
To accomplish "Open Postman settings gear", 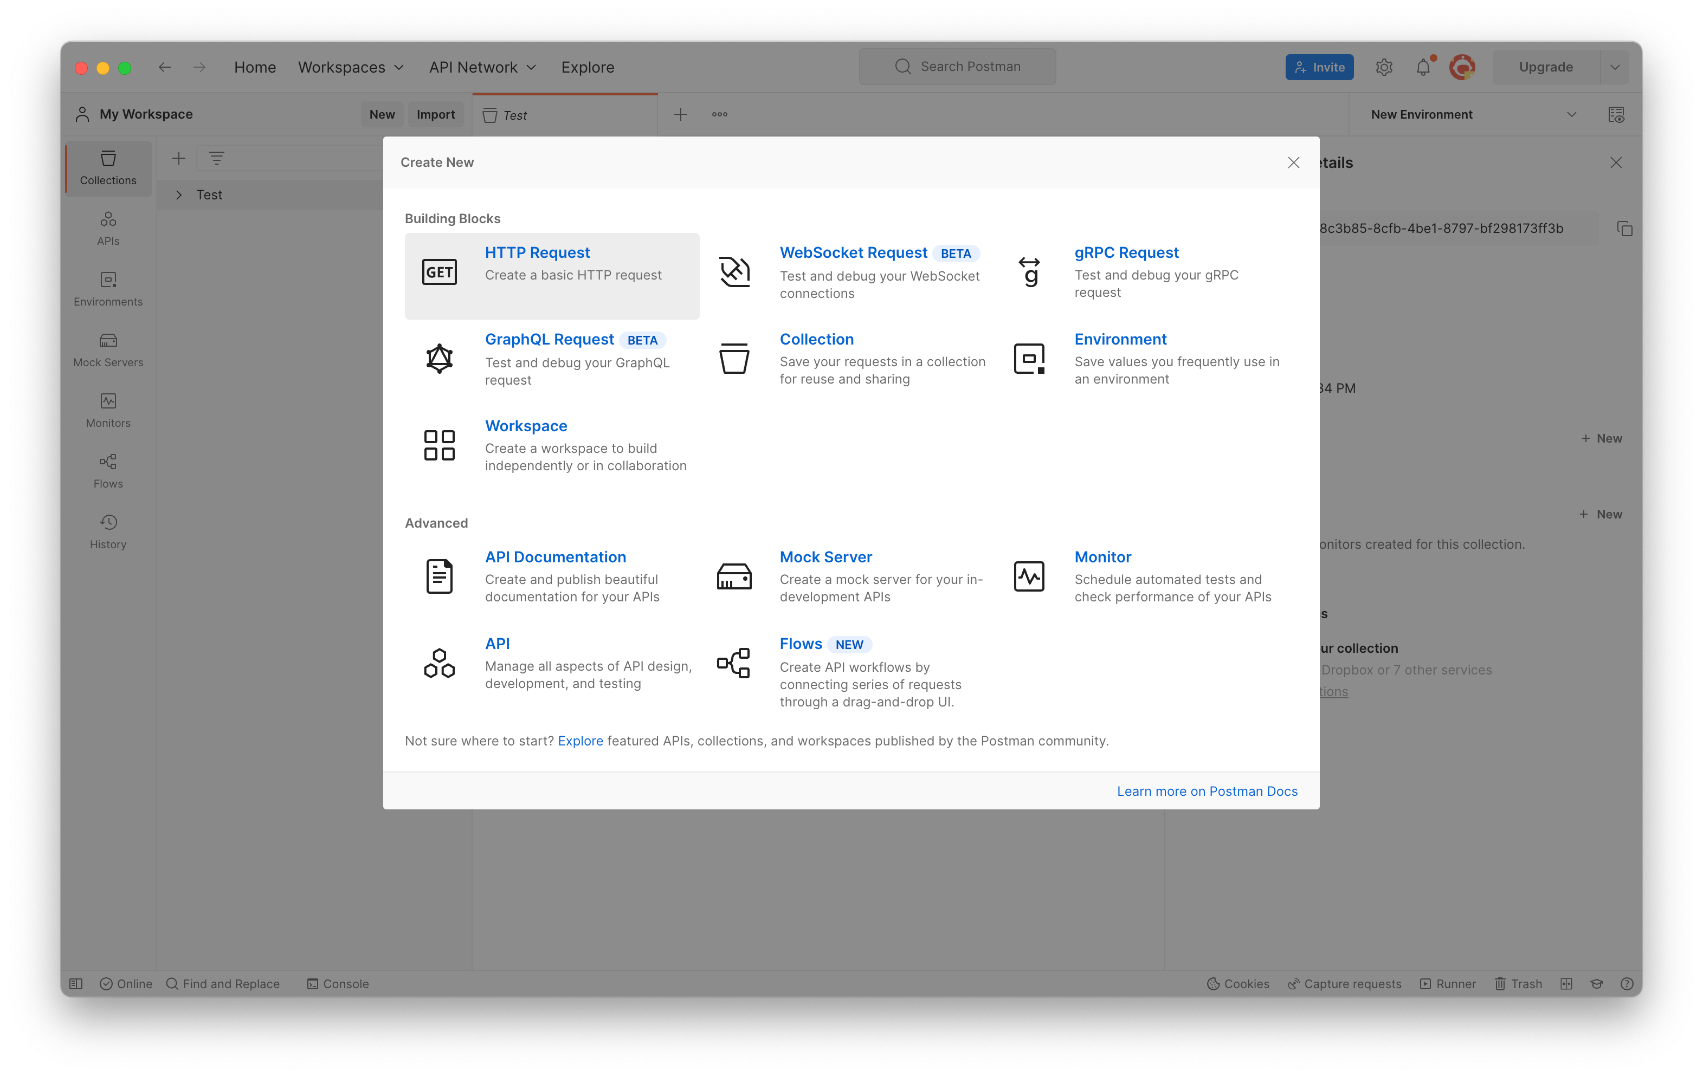I will (1384, 67).
